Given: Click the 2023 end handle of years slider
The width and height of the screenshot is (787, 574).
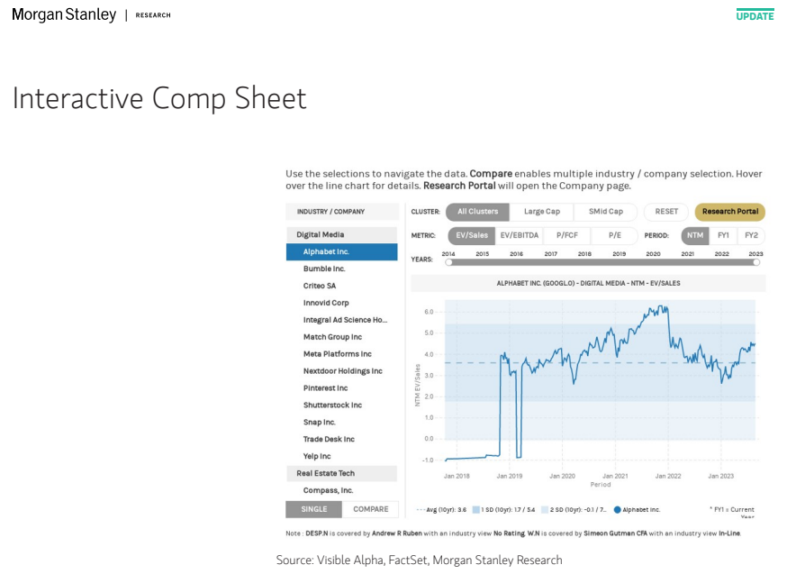Looking at the screenshot, I should point(756,262).
